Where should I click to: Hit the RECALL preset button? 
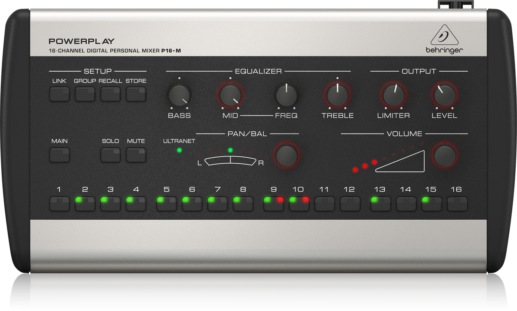111,94
